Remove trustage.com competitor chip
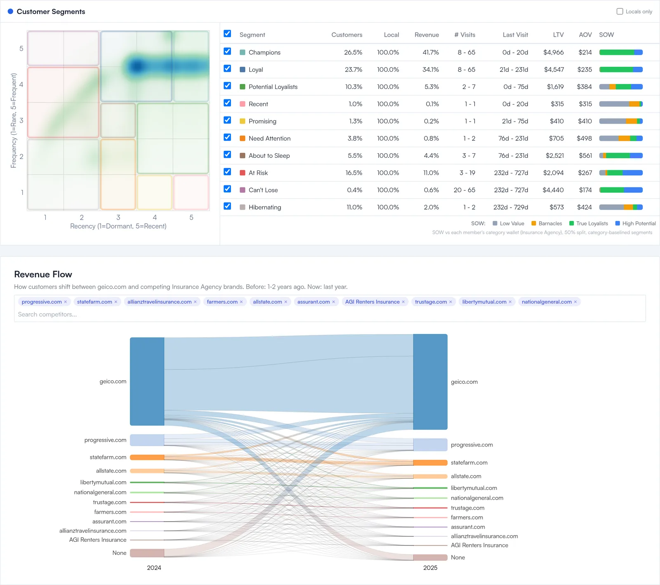660x585 pixels. [450, 302]
